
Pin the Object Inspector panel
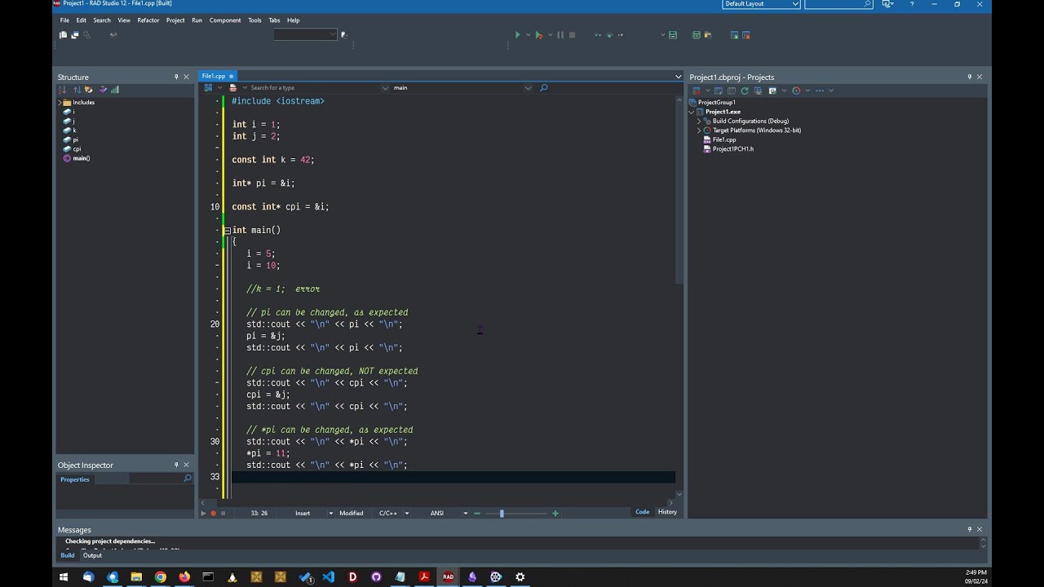click(176, 465)
